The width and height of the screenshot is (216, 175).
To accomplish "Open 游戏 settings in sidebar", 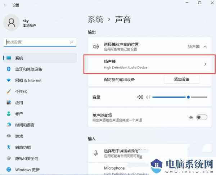I will click(x=40, y=136).
